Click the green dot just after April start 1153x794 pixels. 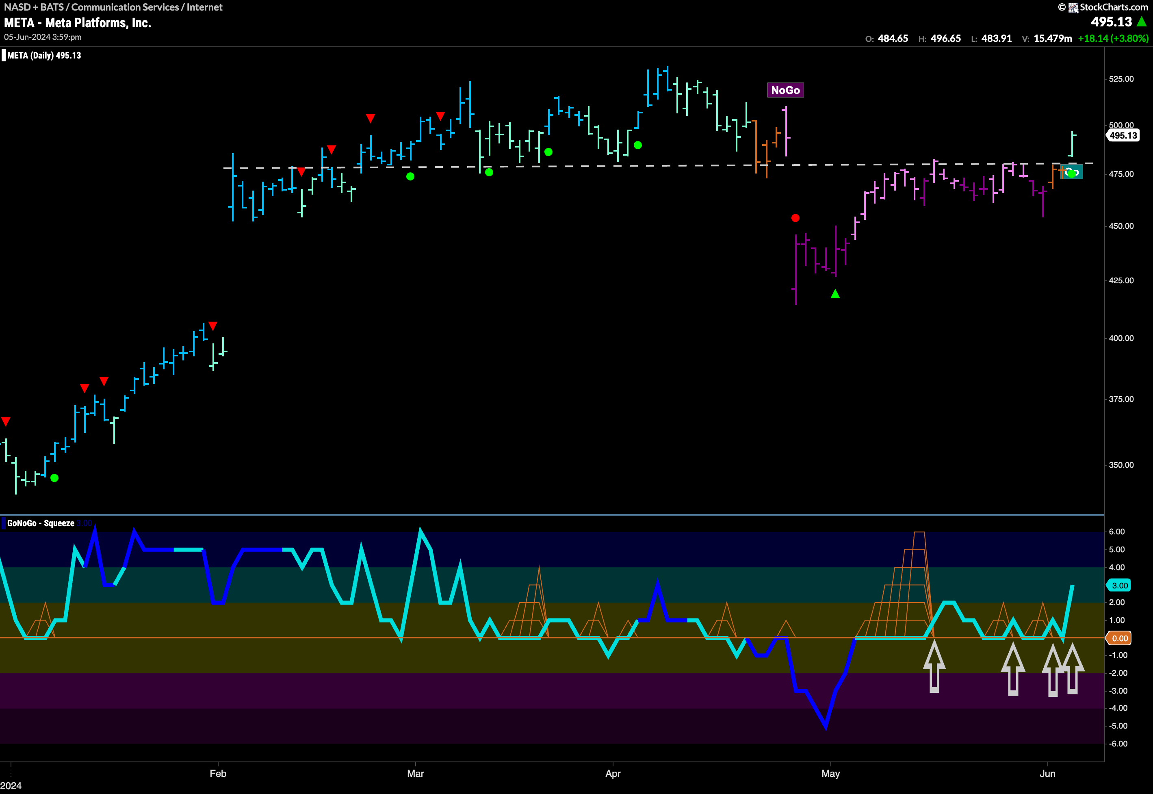pos(638,145)
